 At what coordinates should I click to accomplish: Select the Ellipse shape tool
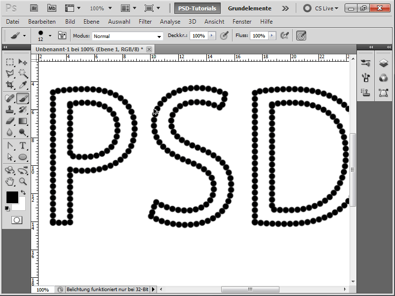[x=23, y=157]
